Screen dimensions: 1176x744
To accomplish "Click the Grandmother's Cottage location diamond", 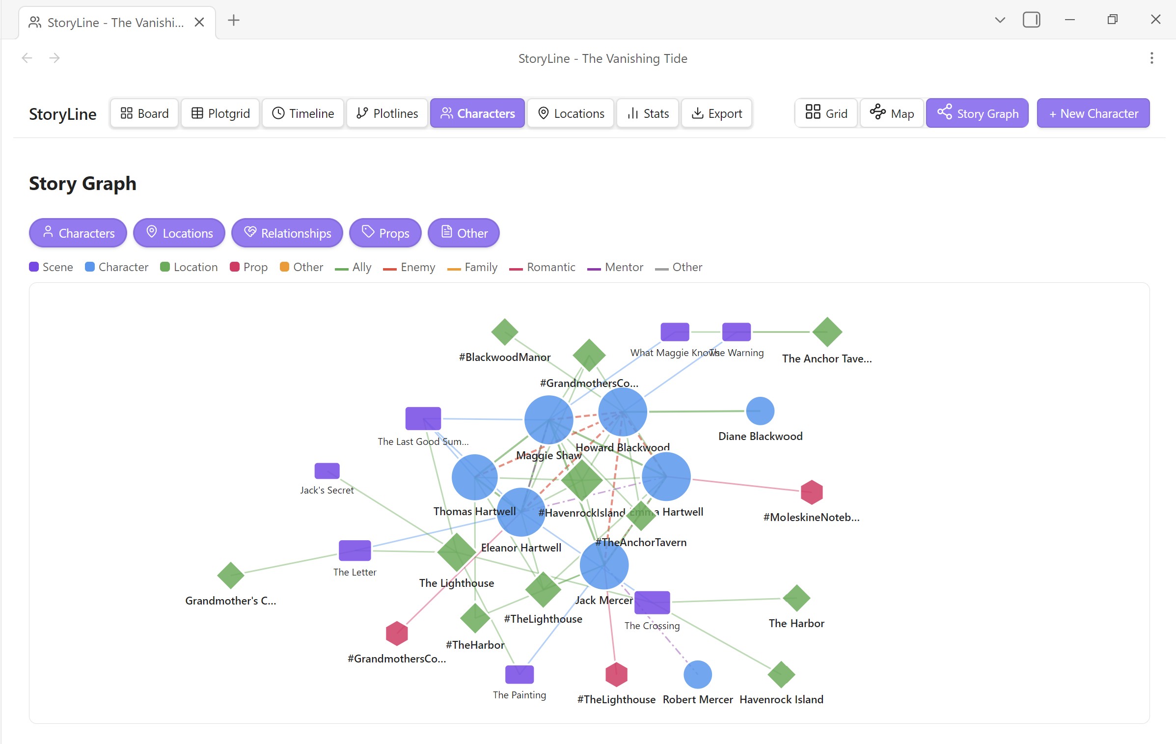I will (230, 576).
